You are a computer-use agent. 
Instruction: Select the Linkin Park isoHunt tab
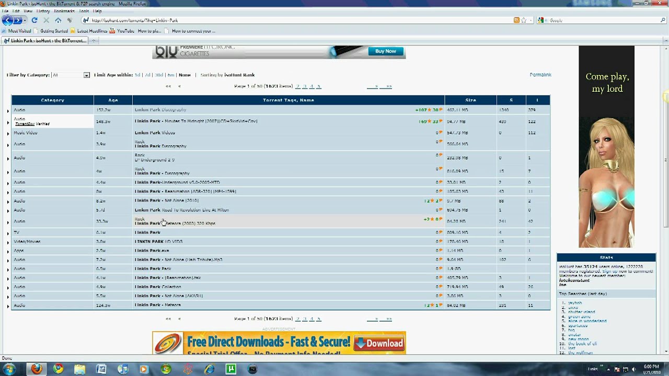[45, 41]
